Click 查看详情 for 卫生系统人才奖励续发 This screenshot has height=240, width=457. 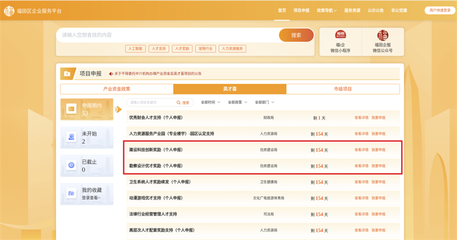(x=361, y=182)
